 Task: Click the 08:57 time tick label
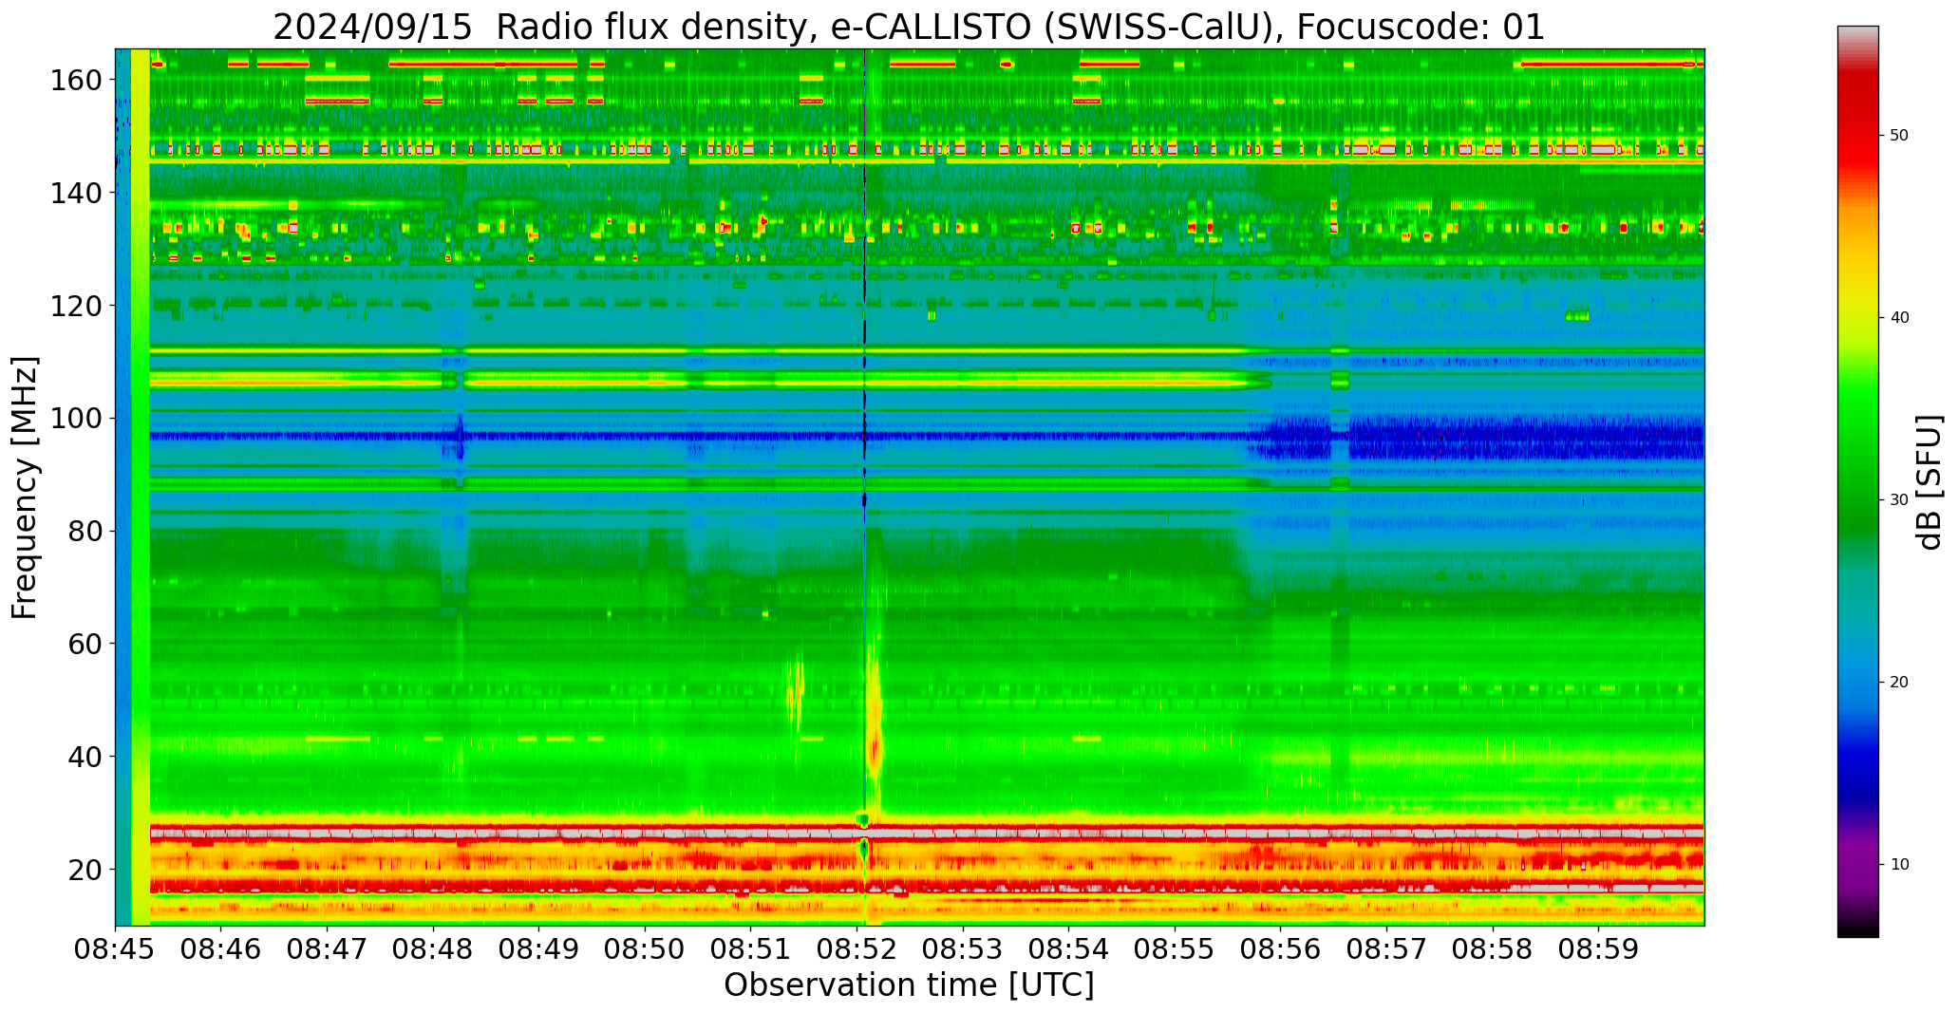(x=1387, y=950)
